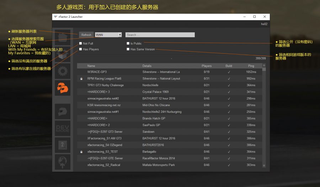
Task: Click the Nordschleife2 24H Nurburgring detail
Action: click(x=162, y=112)
